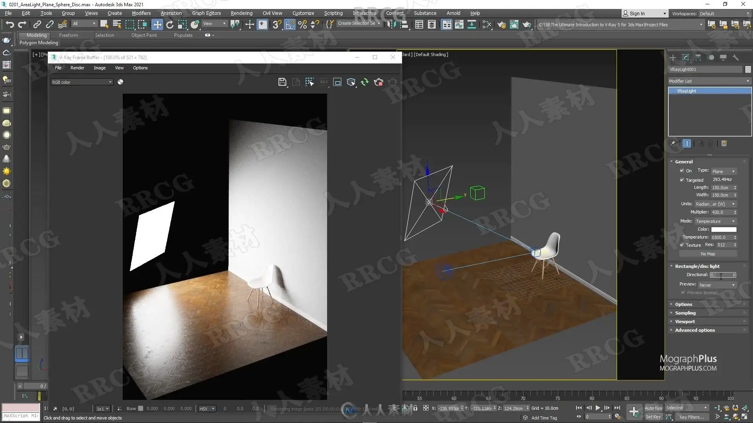Click the Directional value field
753x423 pixels.
721,275
